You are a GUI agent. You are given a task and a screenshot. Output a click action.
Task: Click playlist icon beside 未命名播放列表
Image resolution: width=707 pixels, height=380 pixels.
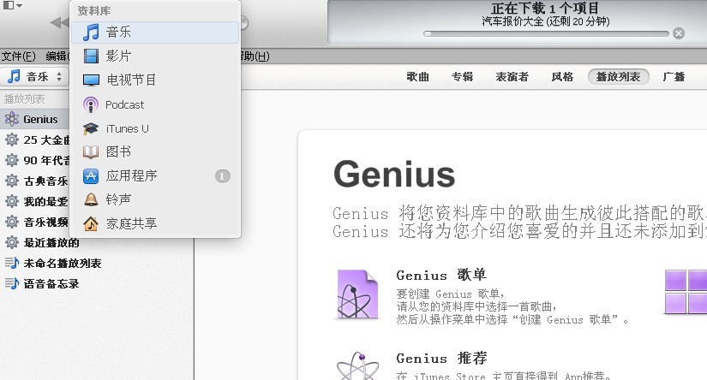[x=12, y=263]
